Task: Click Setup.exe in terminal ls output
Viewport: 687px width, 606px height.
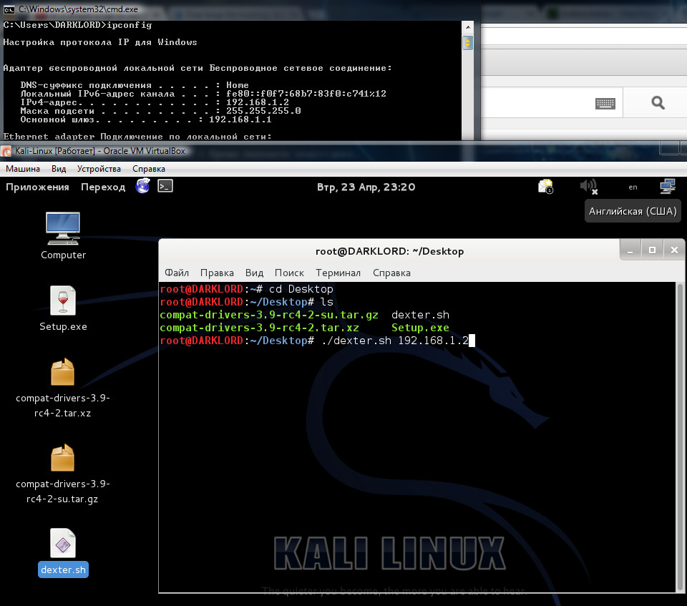Action: point(420,328)
